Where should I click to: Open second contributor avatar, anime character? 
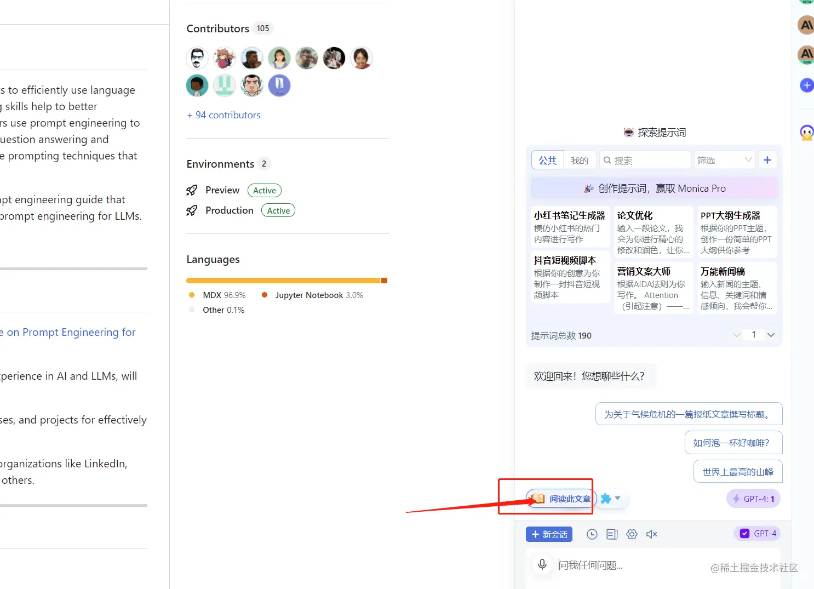coord(225,58)
